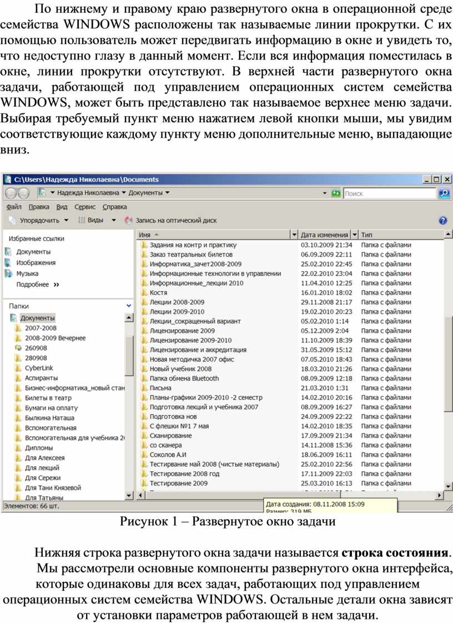
Task: Open the blue Help question-mark icon
Action: [x=443, y=221]
